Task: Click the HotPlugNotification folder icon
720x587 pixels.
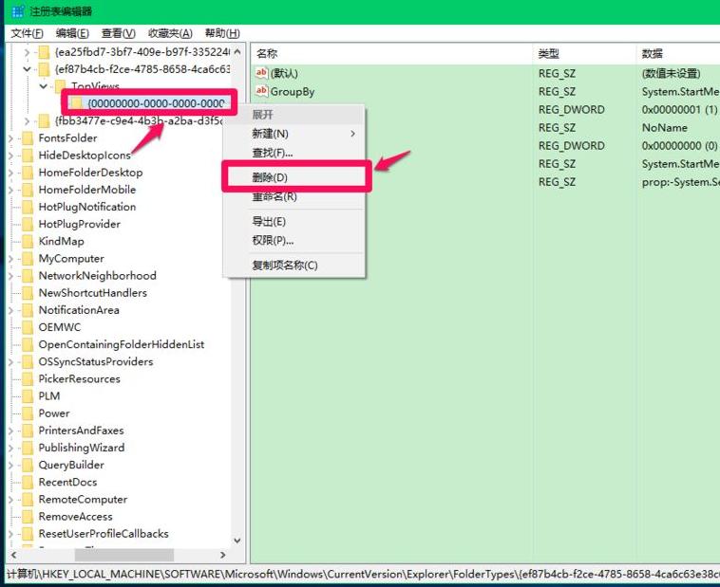Action: pyautogui.click(x=28, y=207)
